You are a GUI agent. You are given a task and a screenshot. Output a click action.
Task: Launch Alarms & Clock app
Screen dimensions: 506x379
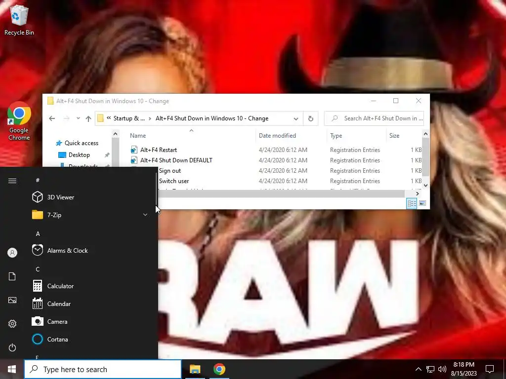(90, 250)
